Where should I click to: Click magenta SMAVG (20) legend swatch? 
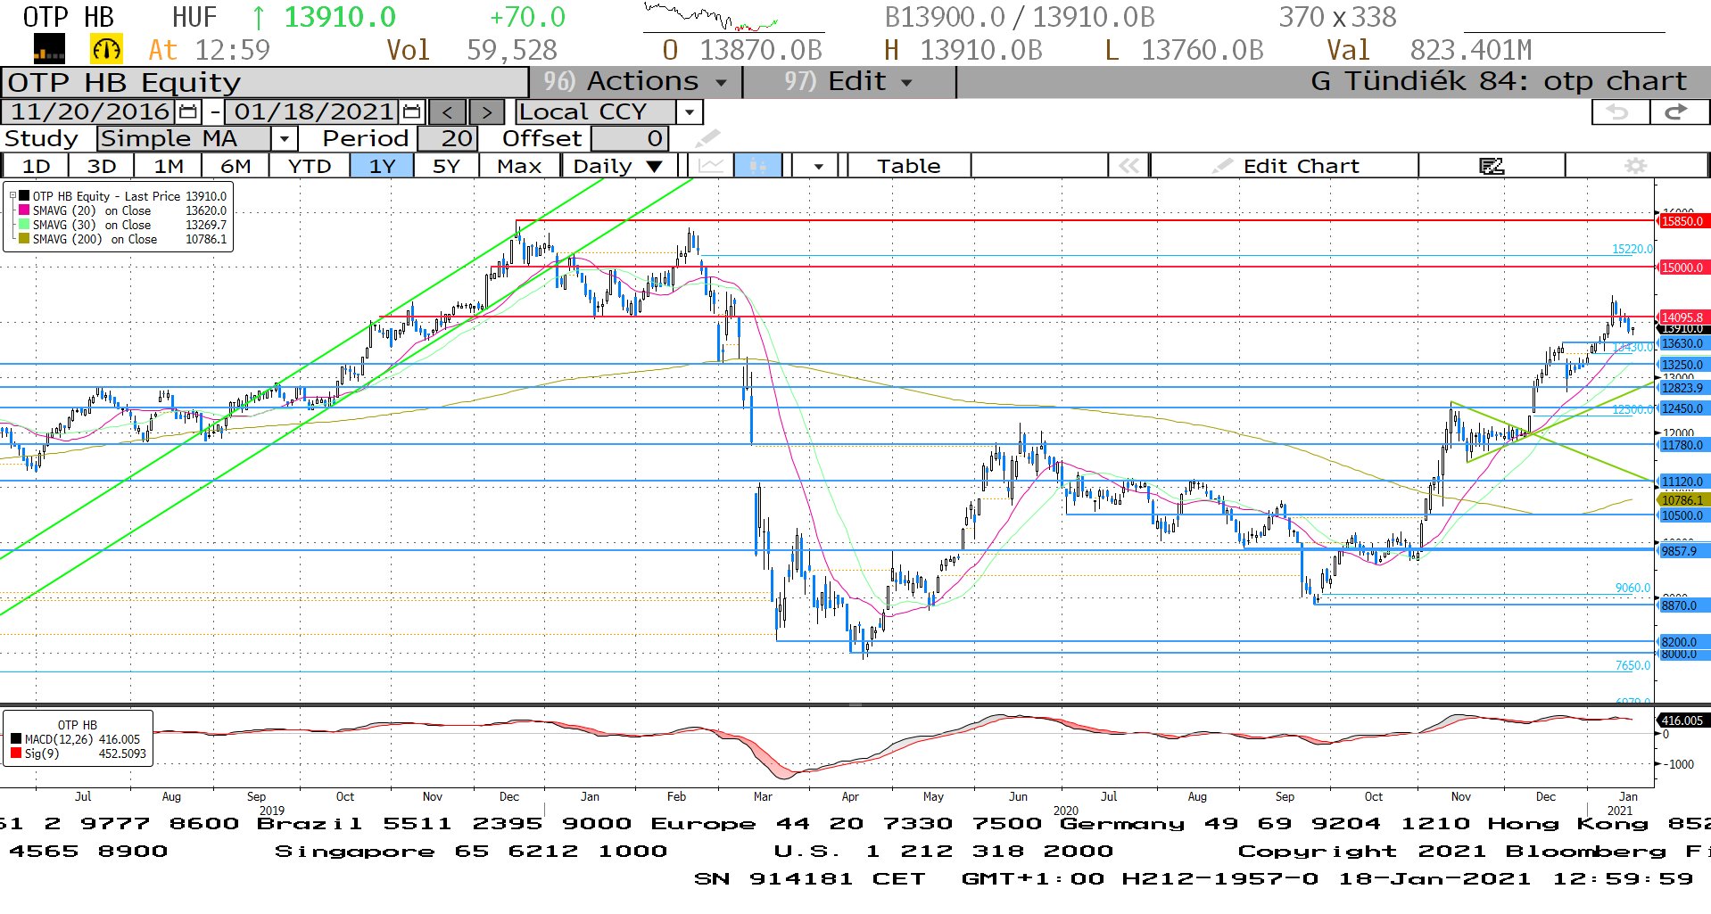[24, 210]
